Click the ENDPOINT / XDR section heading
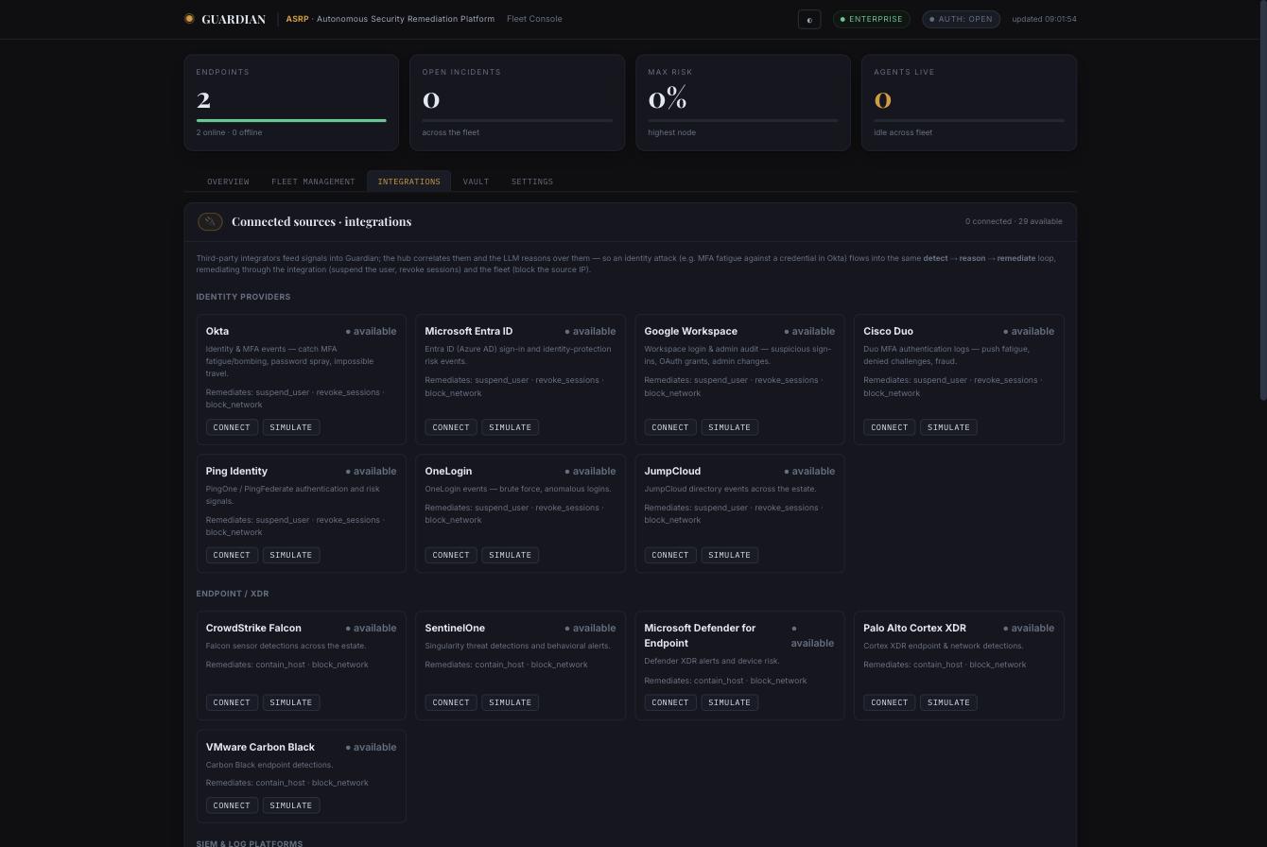 click(233, 594)
